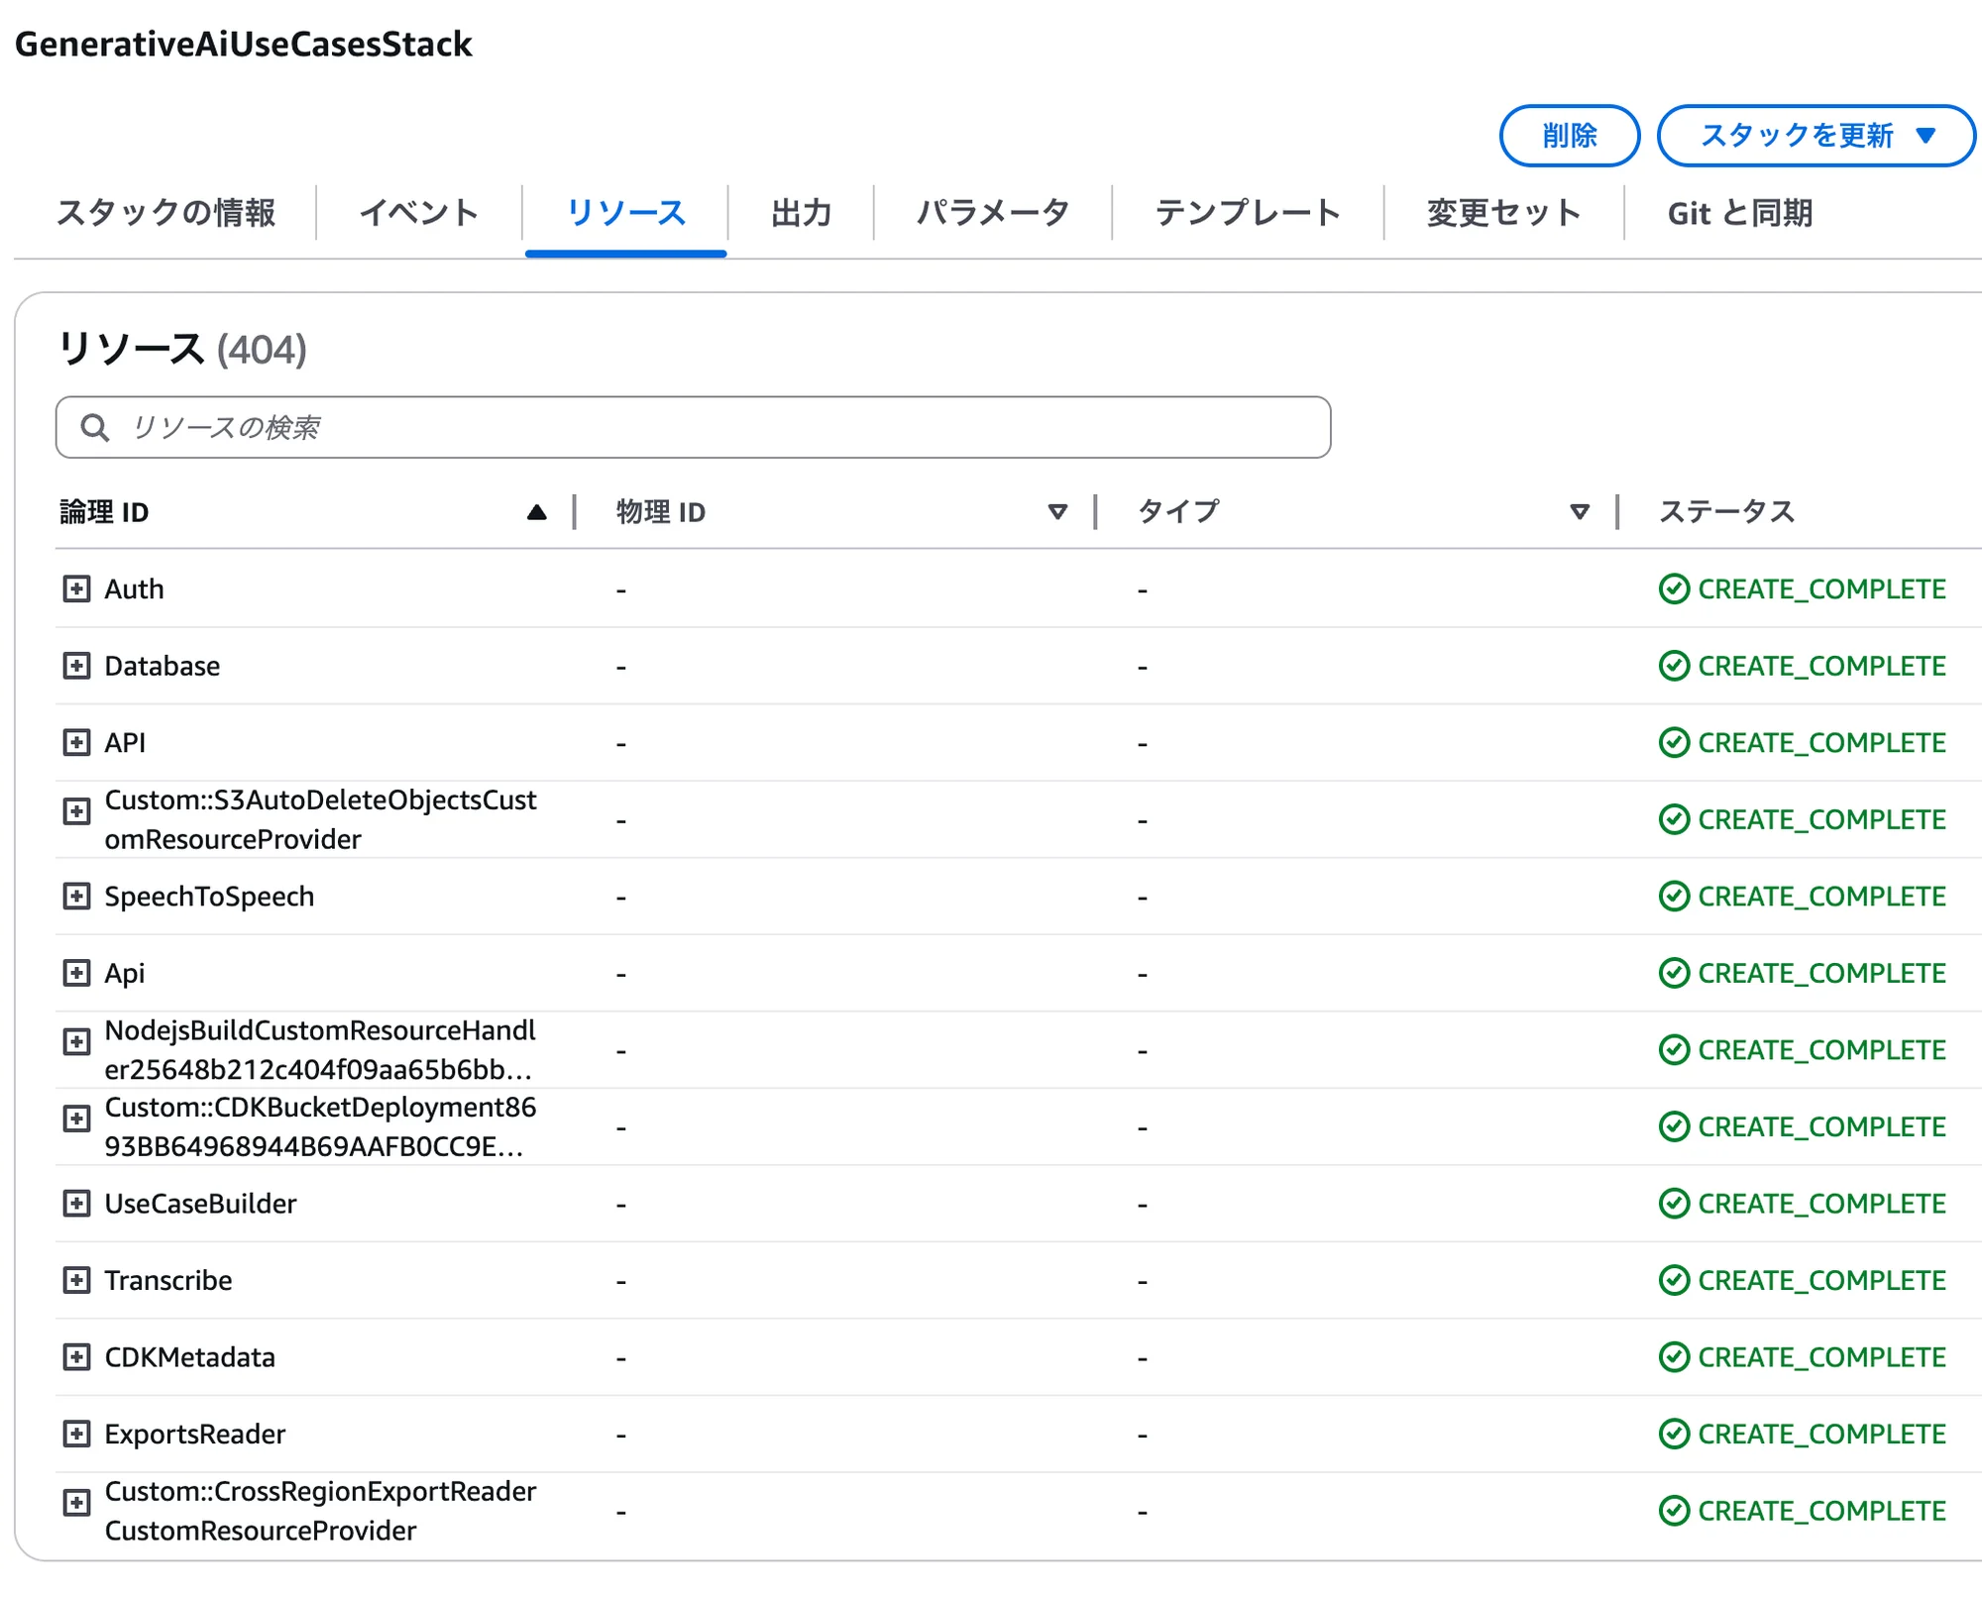This screenshot has height=1599, width=1982.
Task: Open the スタックの情報 tab
Action: click(x=165, y=213)
